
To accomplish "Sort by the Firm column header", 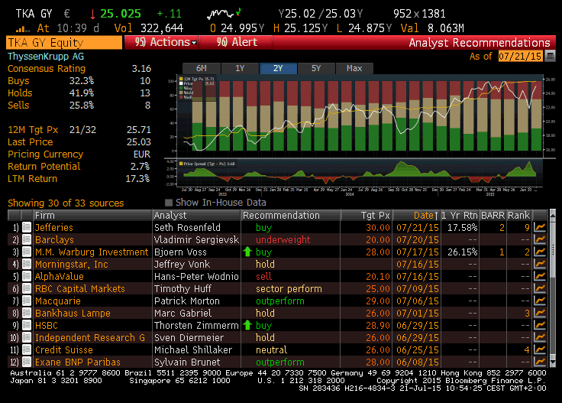I will (93, 216).
